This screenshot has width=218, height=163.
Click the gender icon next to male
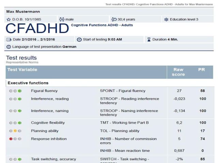(62, 19)
